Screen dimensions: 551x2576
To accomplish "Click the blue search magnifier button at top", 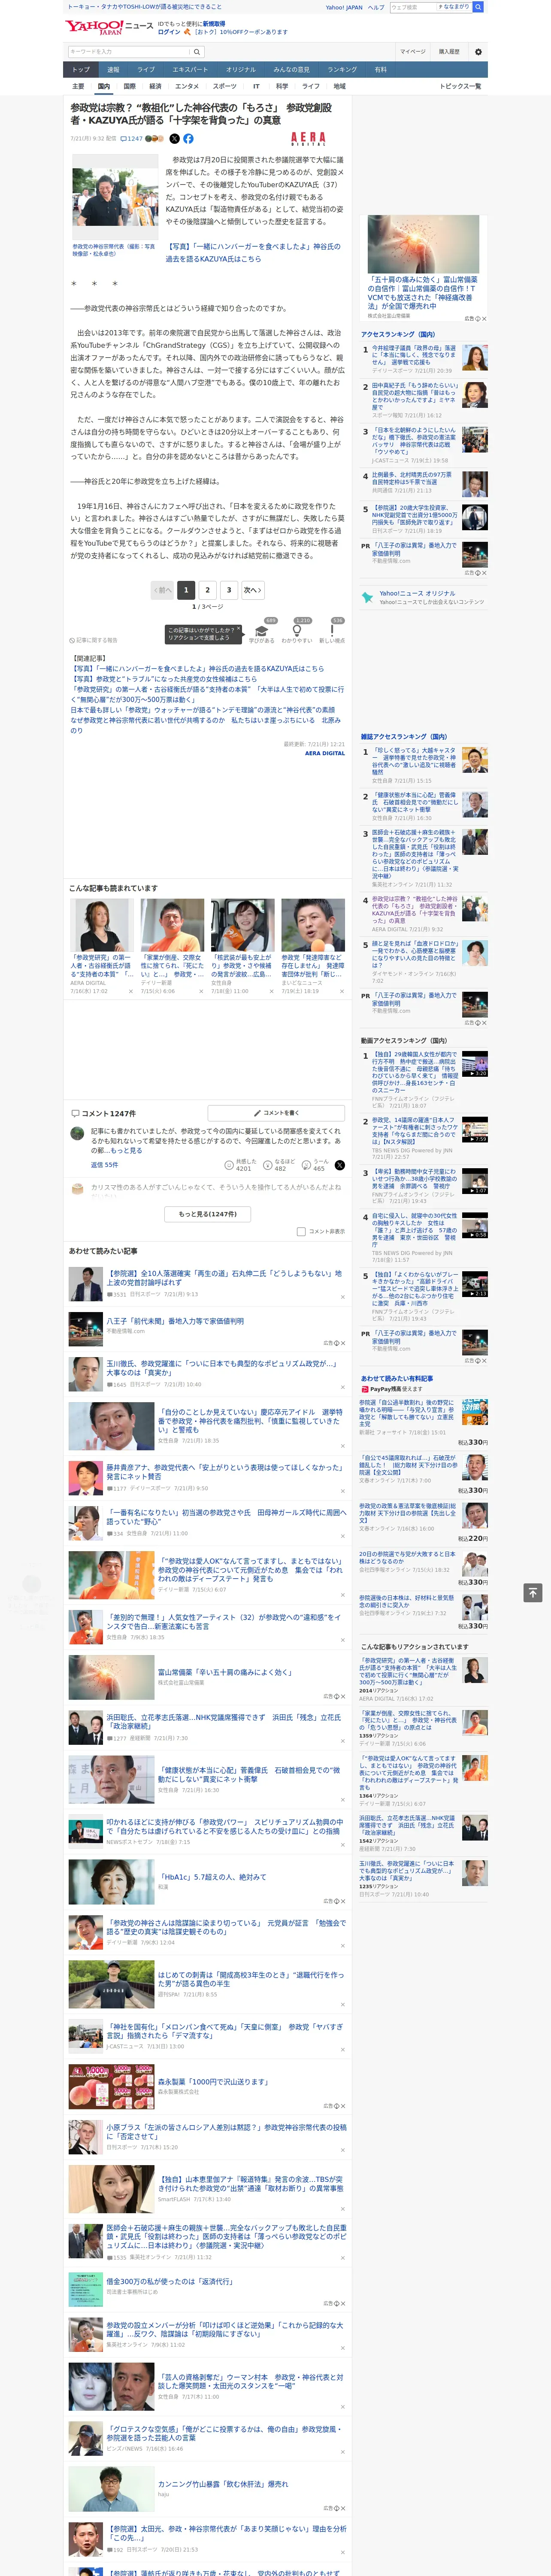I will point(478,7).
